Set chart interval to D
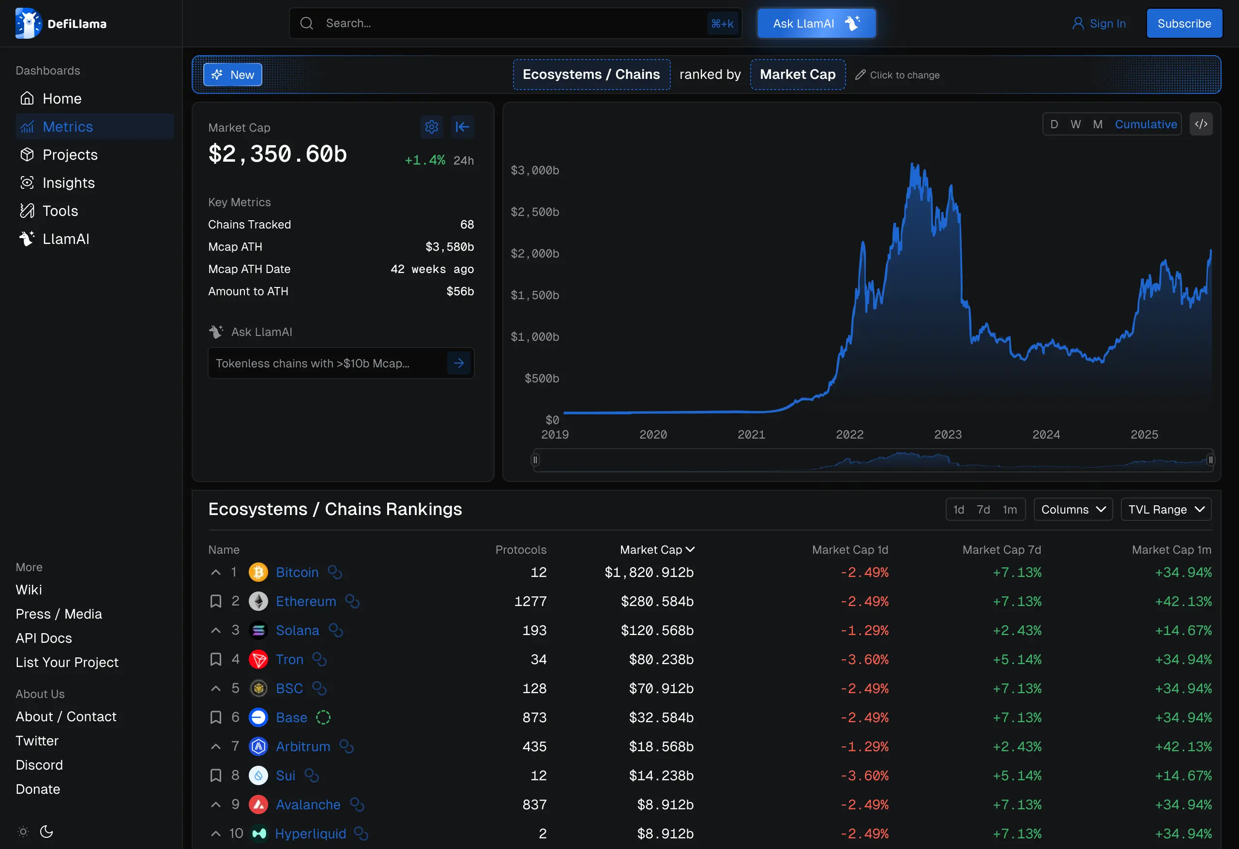Viewport: 1239px width, 849px height. pyautogui.click(x=1054, y=124)
